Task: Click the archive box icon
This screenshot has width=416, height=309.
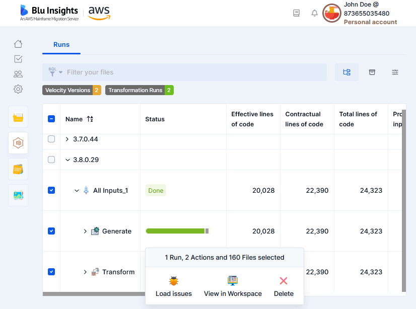Action: tap(372, 72)
